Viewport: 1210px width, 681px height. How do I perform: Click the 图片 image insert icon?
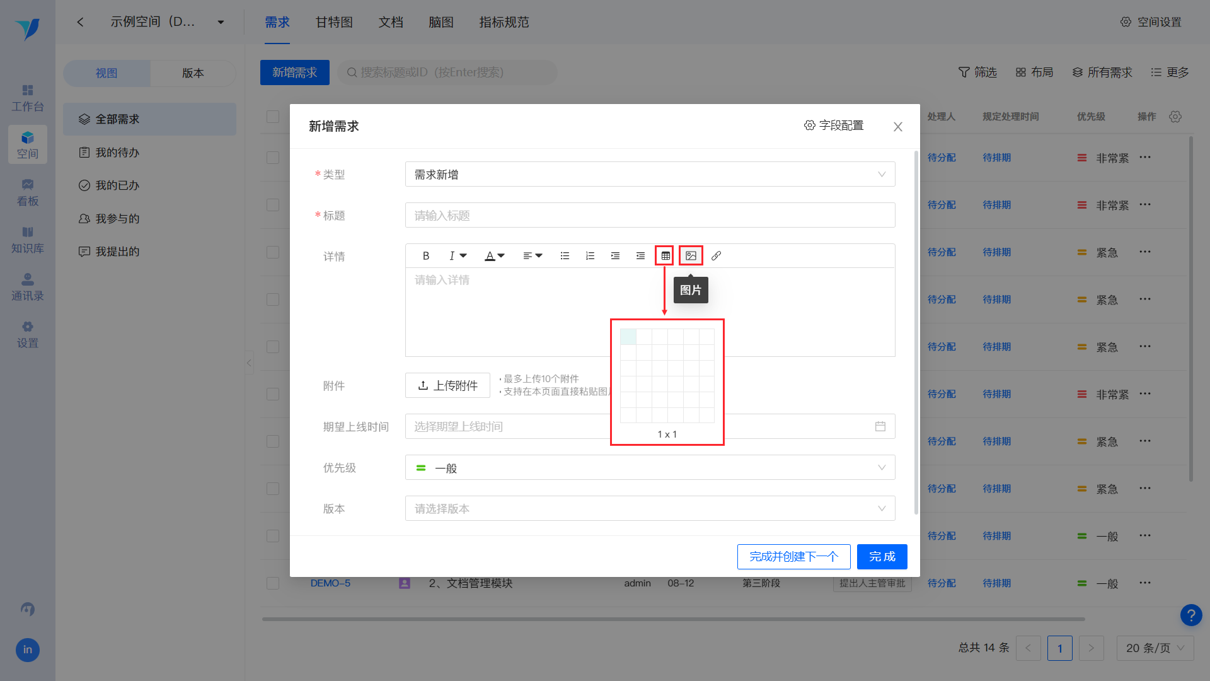coord(691,255)
